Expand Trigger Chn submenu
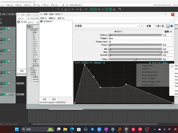 pyautogui.click(x=152, y=66)
